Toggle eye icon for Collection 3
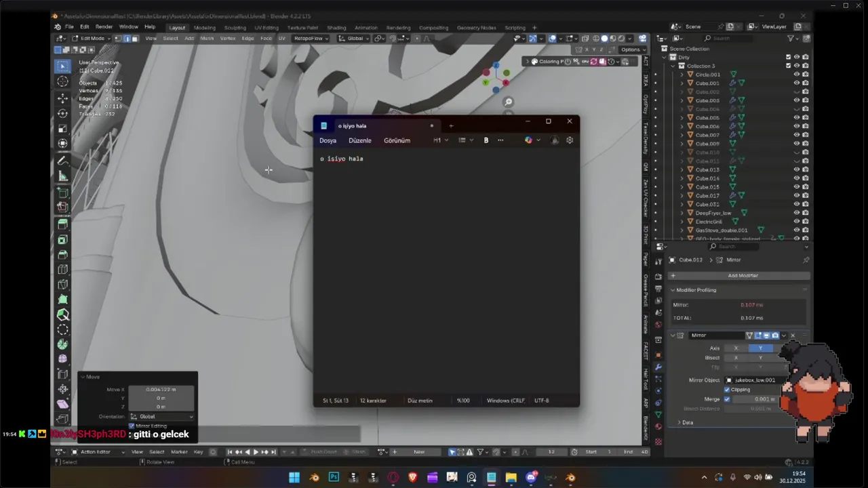This screenshot has height=488, width=868. point(797,66)
